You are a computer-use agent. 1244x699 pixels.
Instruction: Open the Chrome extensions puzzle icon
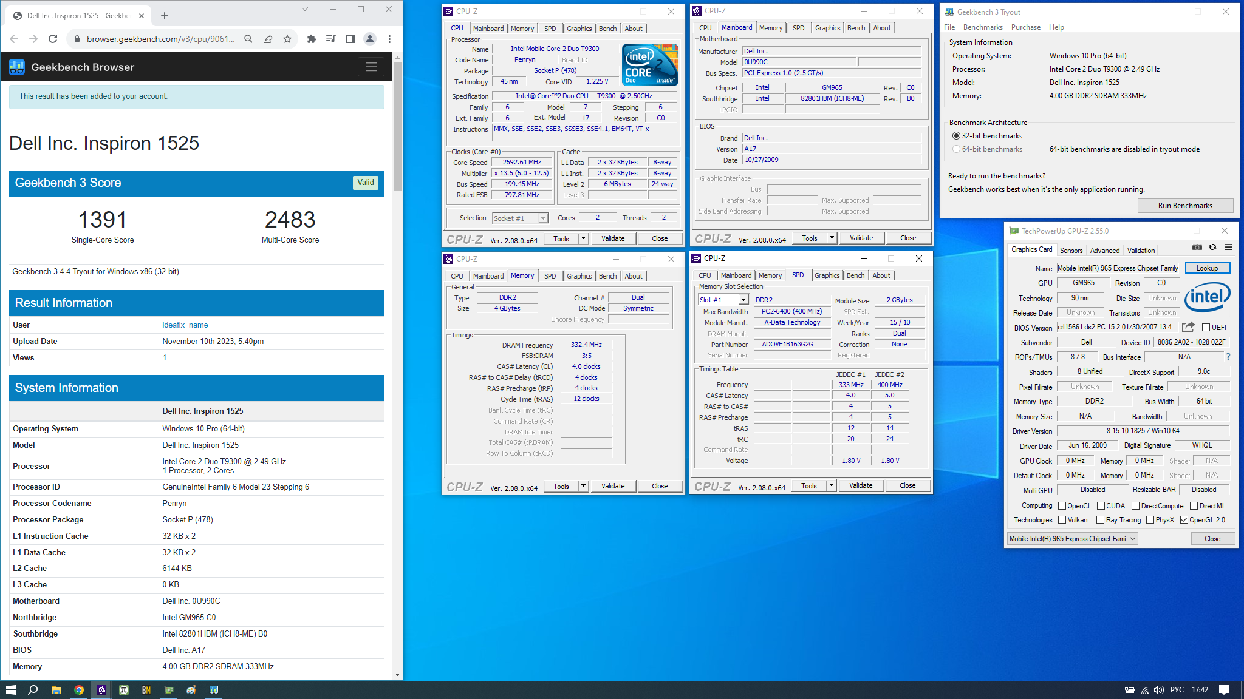pyautogui.click(x=312, y=39)
